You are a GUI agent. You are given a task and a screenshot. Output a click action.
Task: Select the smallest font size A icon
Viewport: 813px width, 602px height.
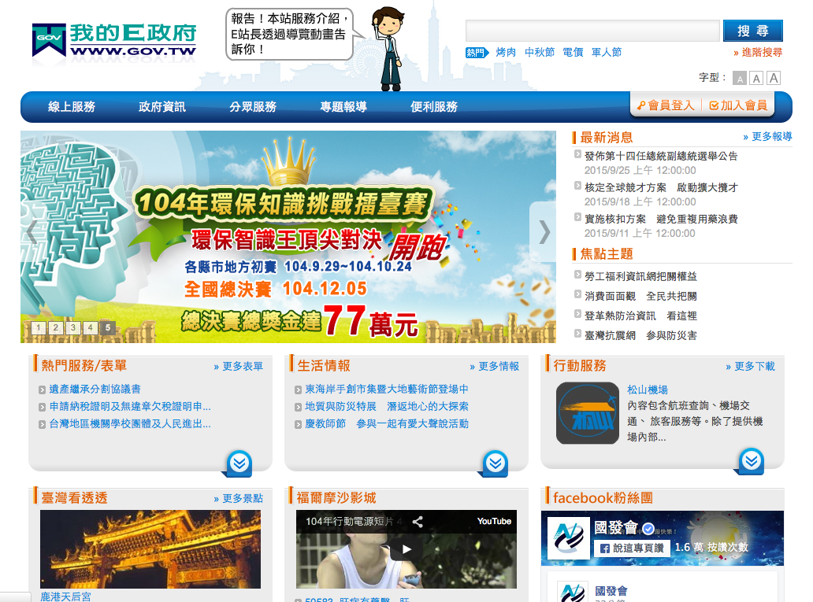click(740, 79)
